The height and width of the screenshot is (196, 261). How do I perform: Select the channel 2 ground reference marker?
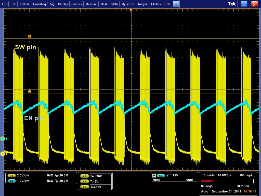pos(3,139)
